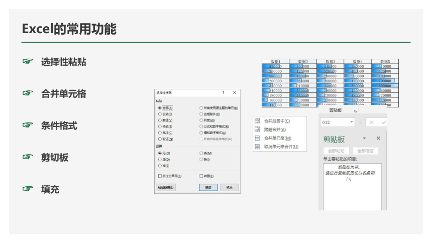Click the formula bar cancel X icon
Screen dimensions: 432x243
(x=371, y=123)
